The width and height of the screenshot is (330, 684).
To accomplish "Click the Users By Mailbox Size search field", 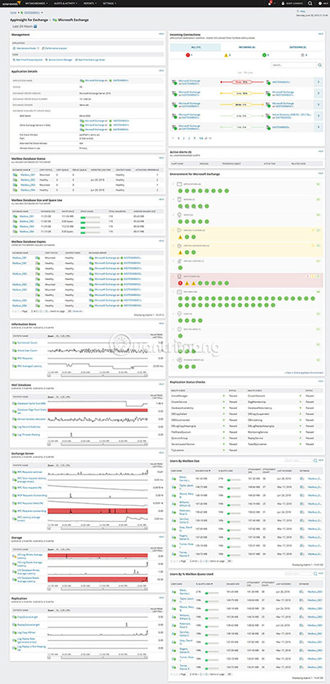I will [x=299, y=460].
